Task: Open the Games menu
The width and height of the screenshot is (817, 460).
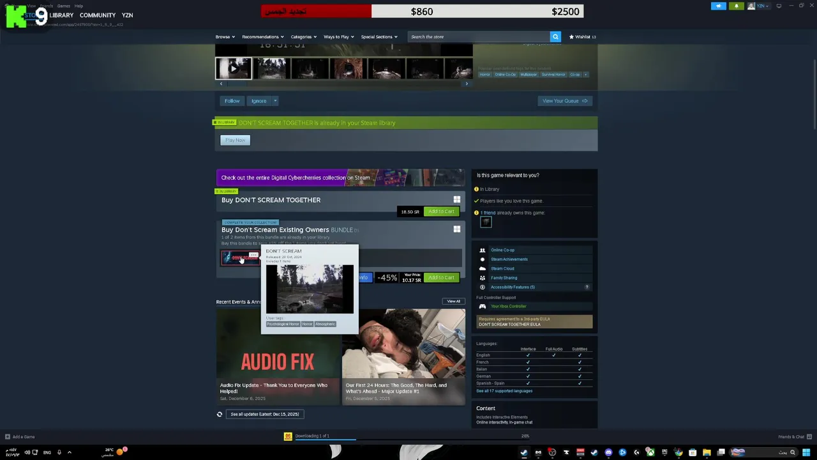Action: click(x=63, y=6)
